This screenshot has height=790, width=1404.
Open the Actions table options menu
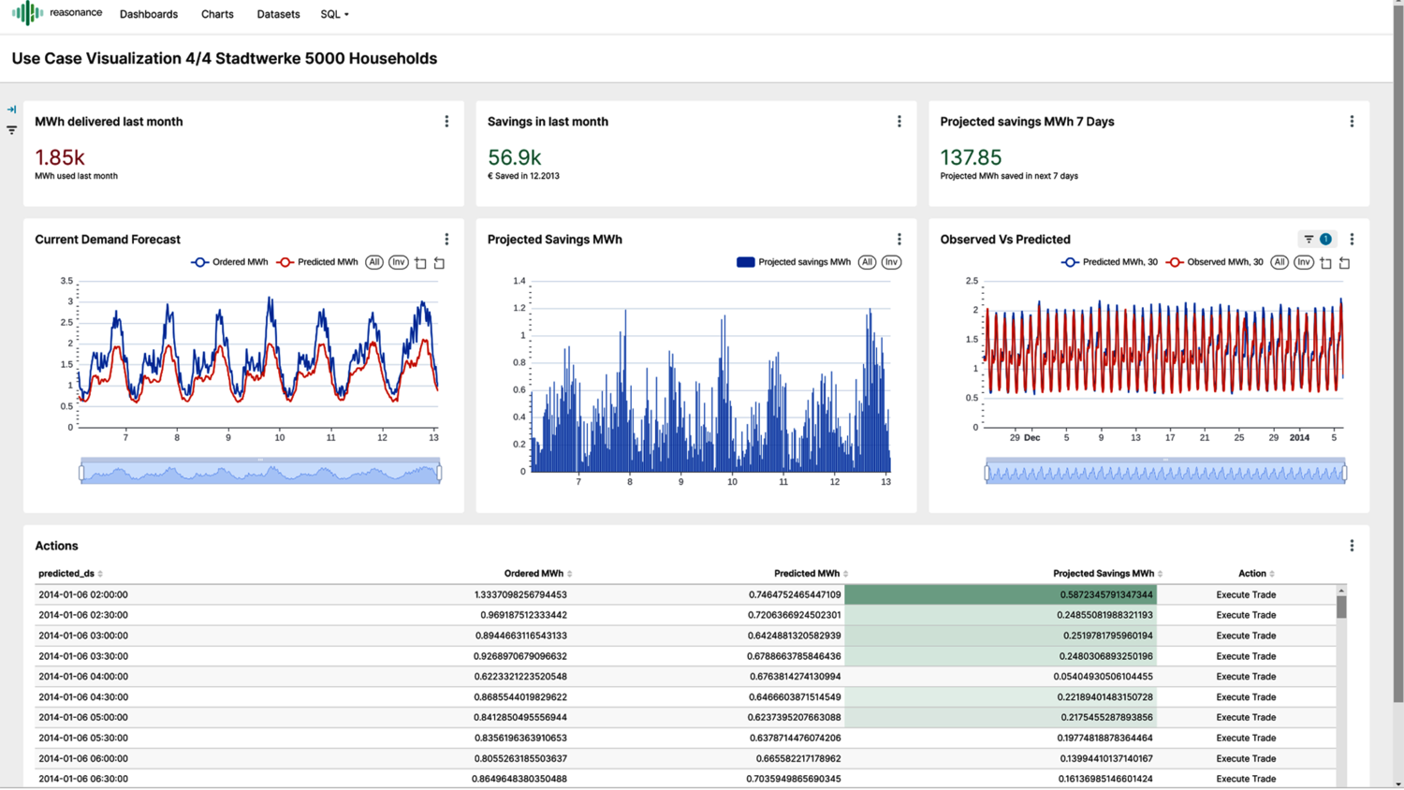coord(1351,546)
